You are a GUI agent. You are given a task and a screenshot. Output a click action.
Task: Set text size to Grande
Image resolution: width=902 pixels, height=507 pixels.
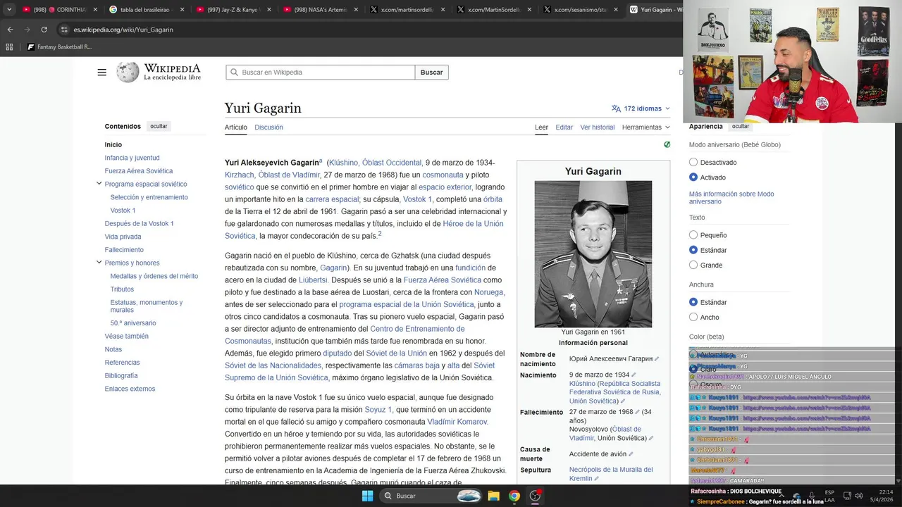(x=693, y=265)
